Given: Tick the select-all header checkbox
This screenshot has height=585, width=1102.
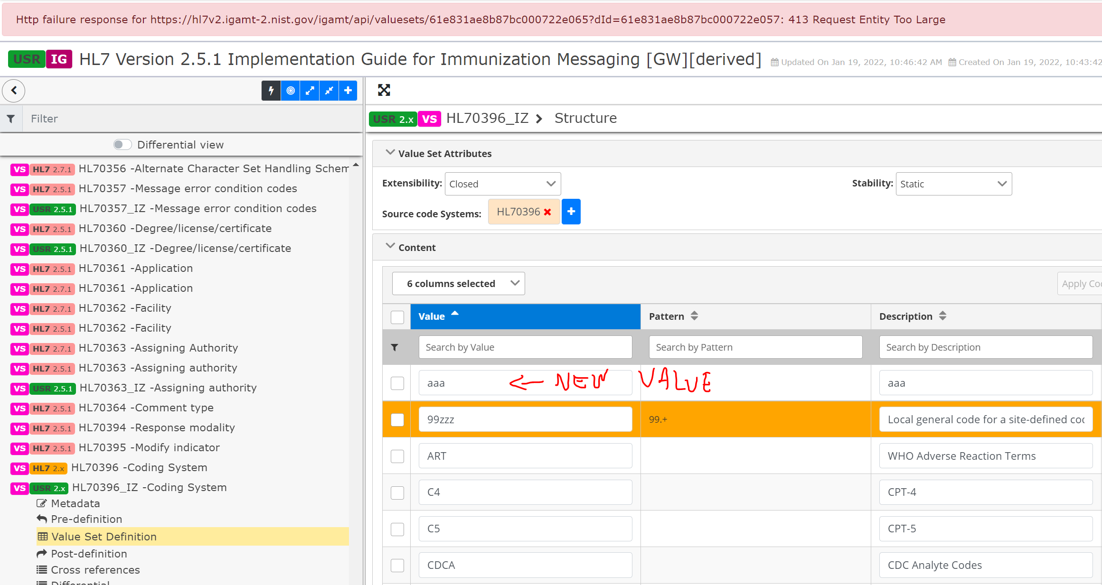Looking at the screenshot, I should (x=397, y=317).
